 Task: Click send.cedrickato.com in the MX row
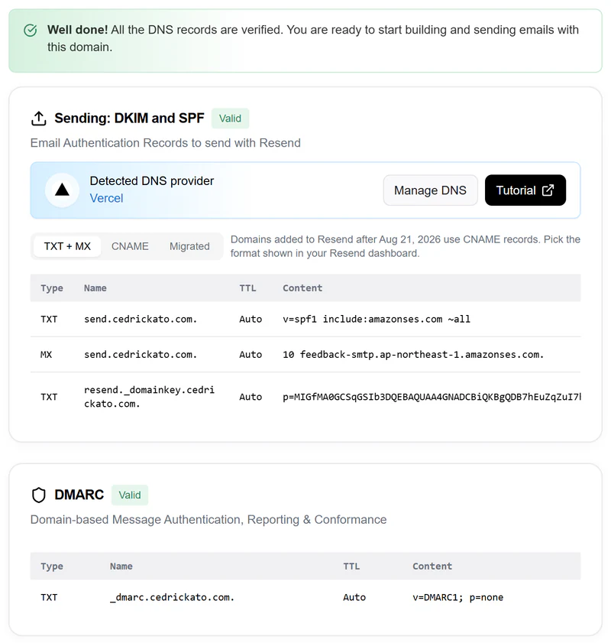[141, 354]
